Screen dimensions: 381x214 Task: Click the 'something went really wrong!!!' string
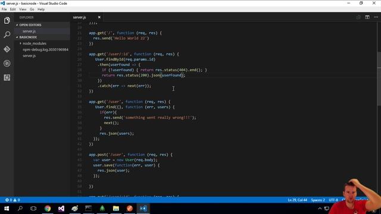[x=157, y=118]
